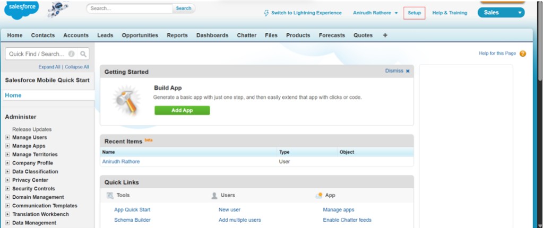
Task: Click the hammer Build App icon
Action: tap(126, 100)
